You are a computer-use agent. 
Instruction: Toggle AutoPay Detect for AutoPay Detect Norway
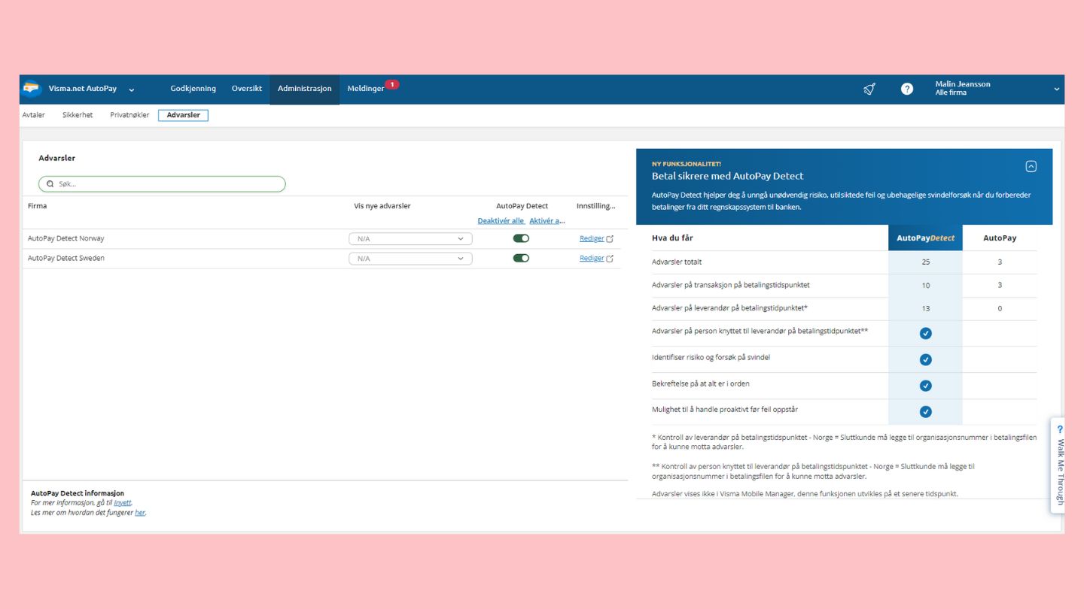tap(521, 238)
